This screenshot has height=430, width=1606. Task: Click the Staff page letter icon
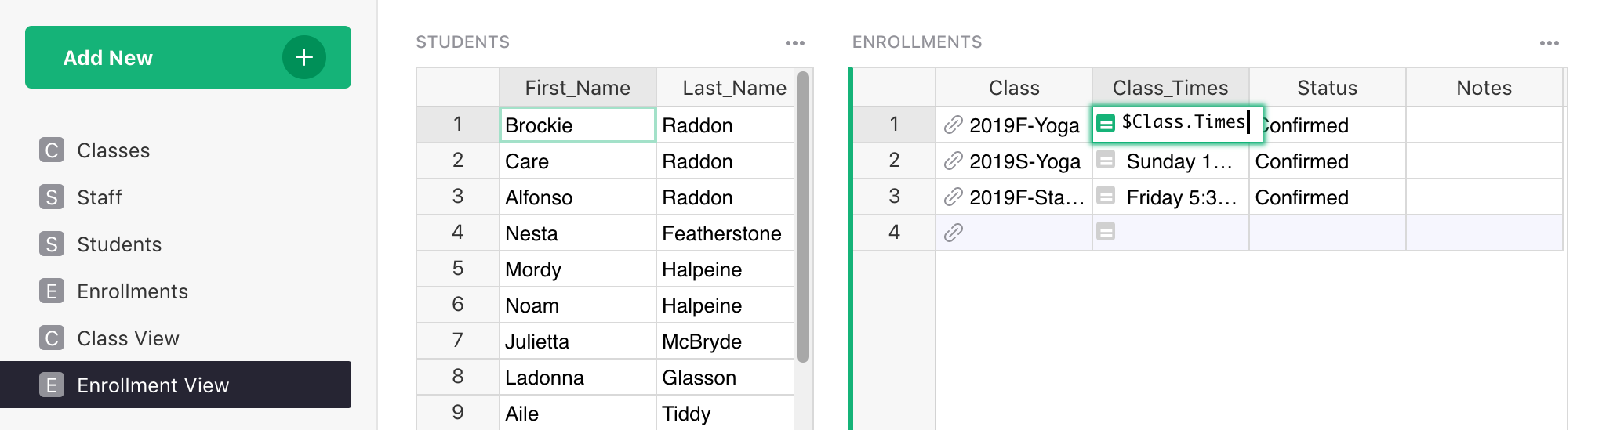coord(52,197)
